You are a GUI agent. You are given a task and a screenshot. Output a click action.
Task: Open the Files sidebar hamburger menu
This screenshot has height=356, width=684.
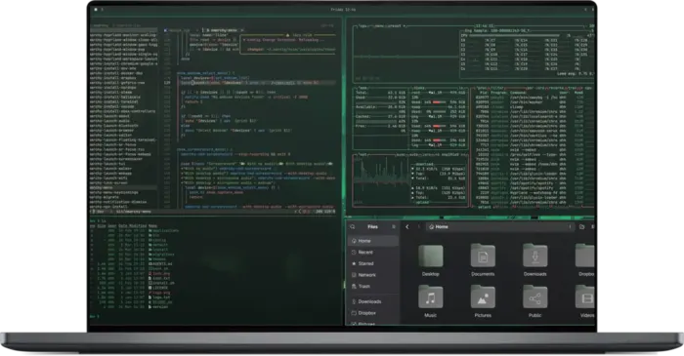coord(394,226)
